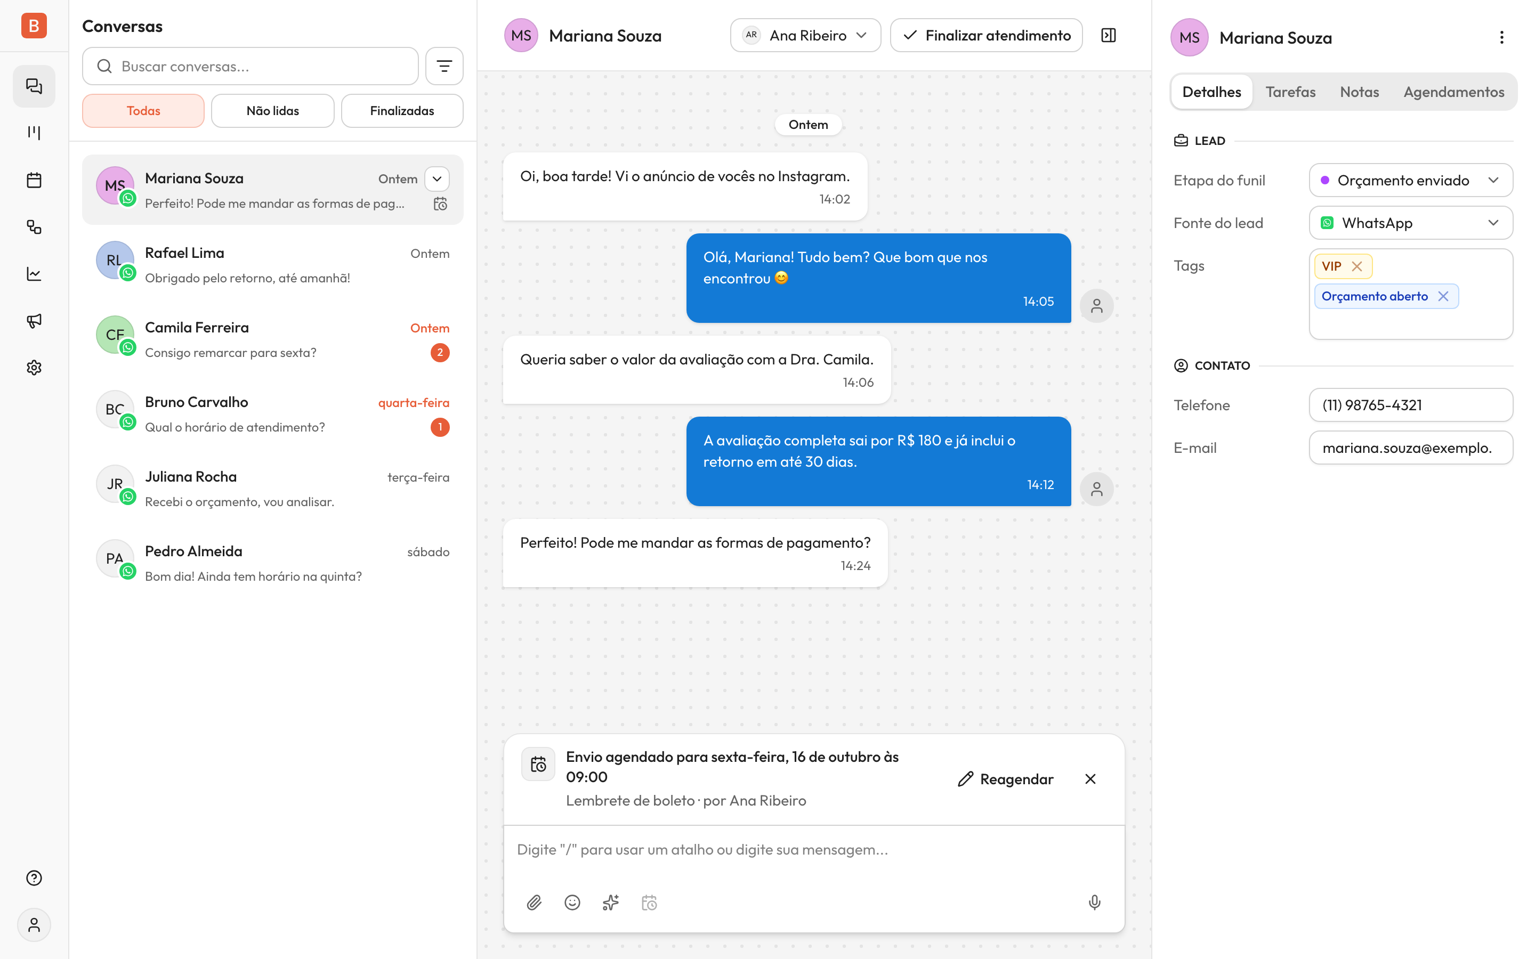Viewport: 1535px width, 959px height.
Task: Click the message composer text field
Action: pos(814,849)
